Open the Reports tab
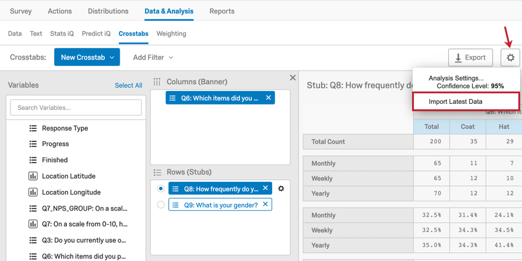Viewport: 522px width, 261px height. pyautogui.click(x=222, y=11)
